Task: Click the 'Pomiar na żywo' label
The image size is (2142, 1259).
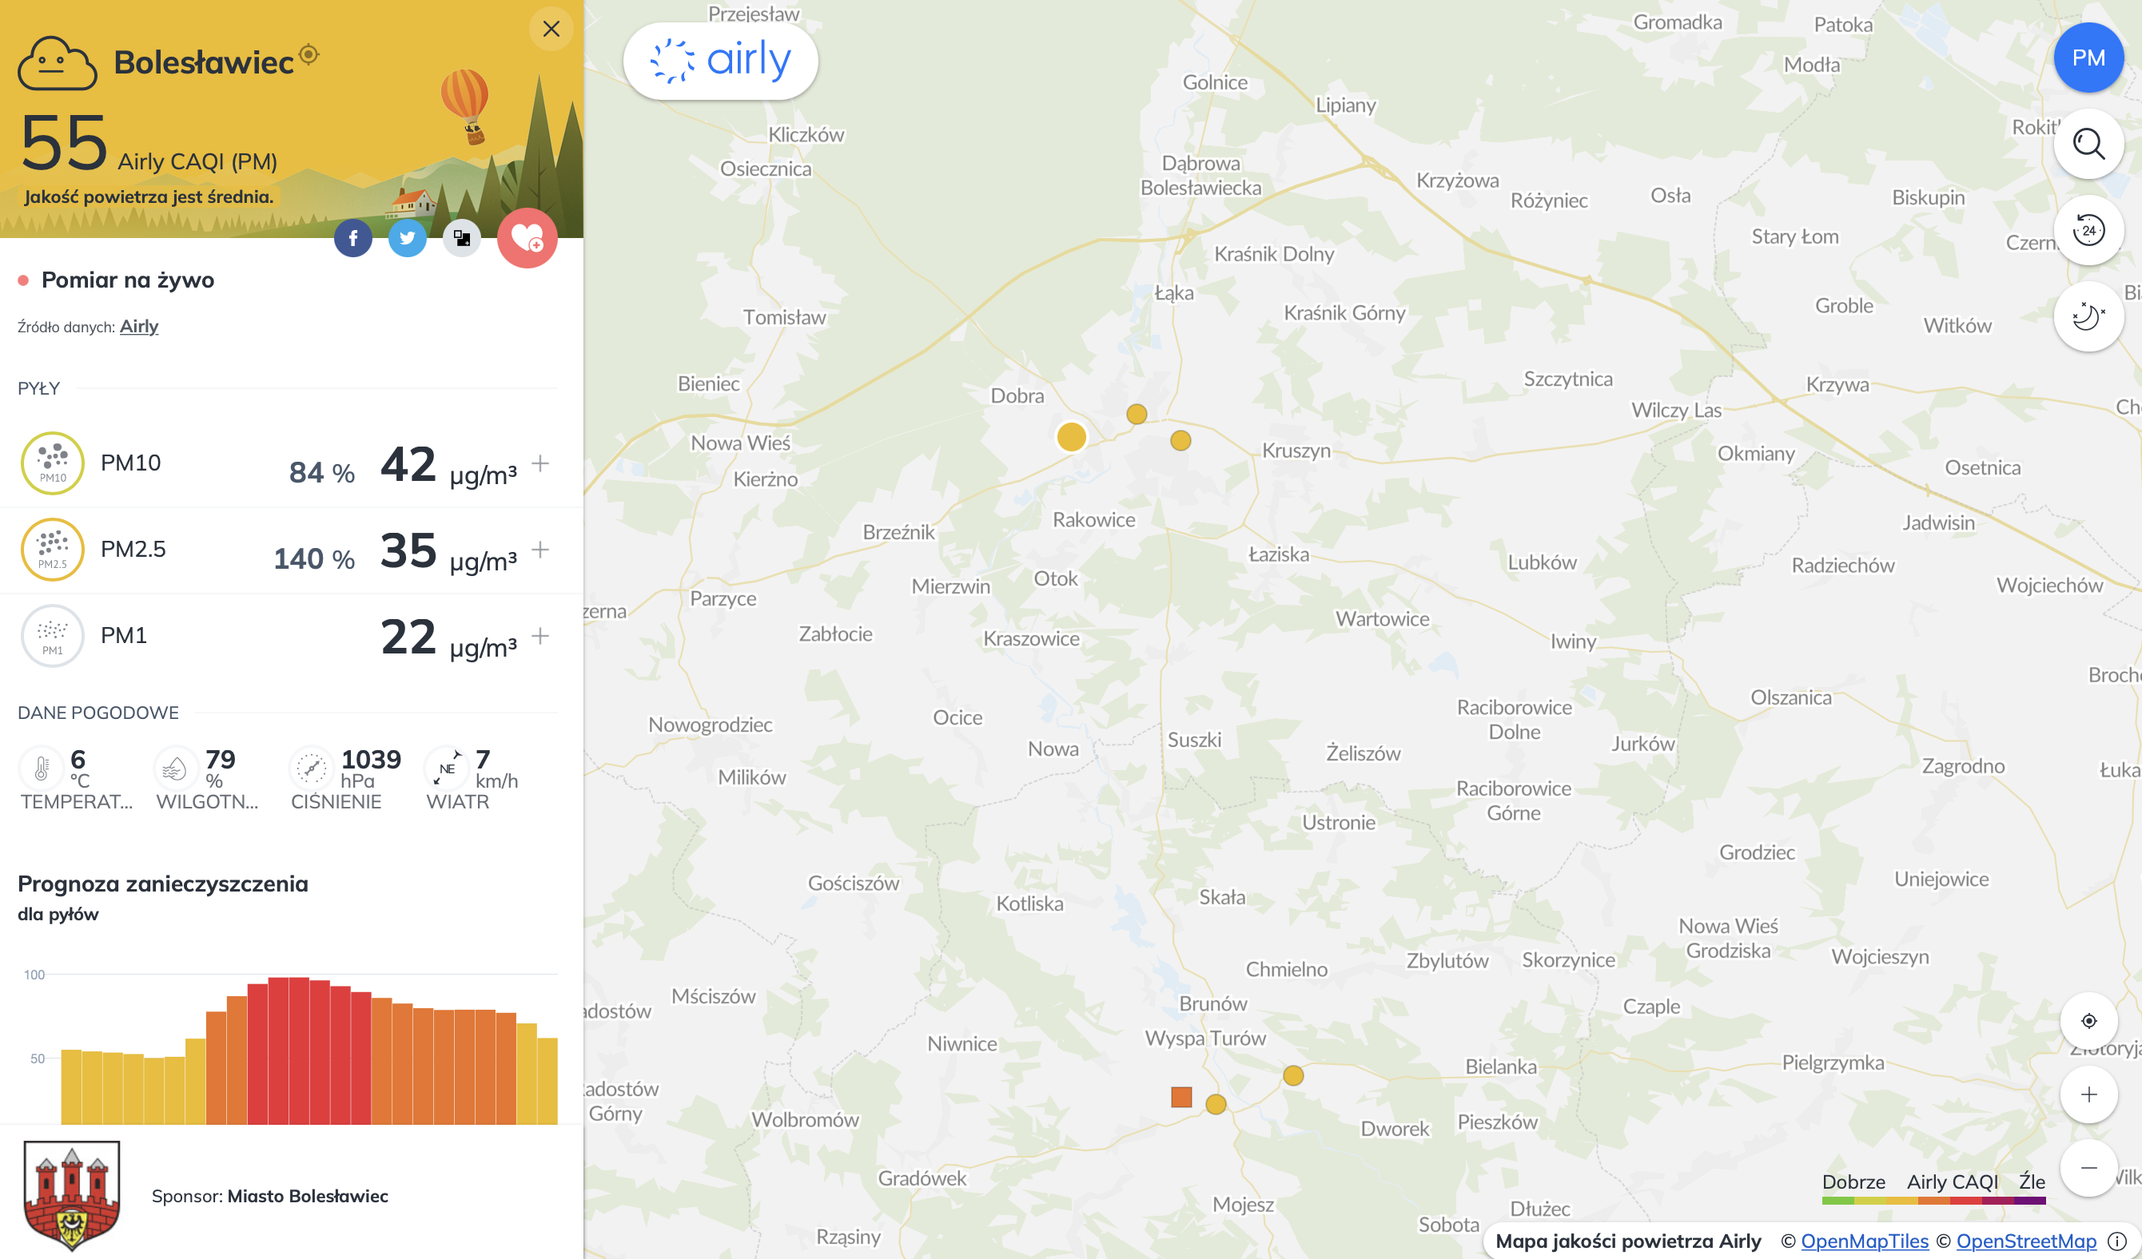Action: click(128, 280)
